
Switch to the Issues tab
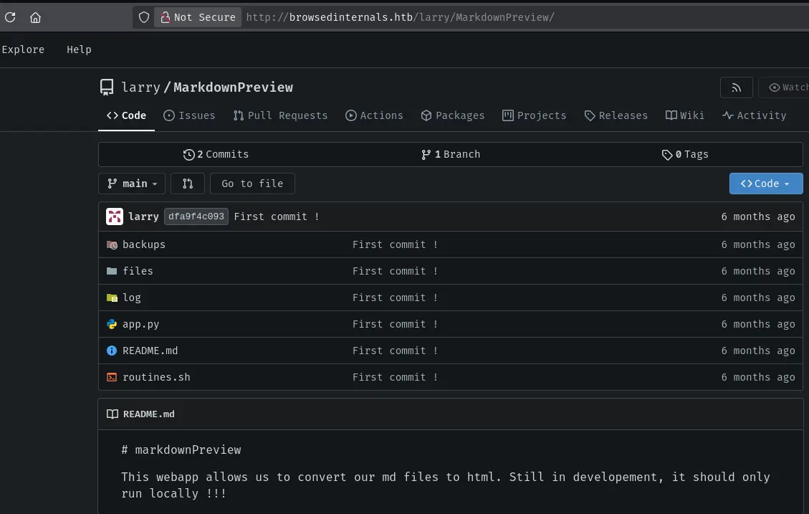(189, 115)
